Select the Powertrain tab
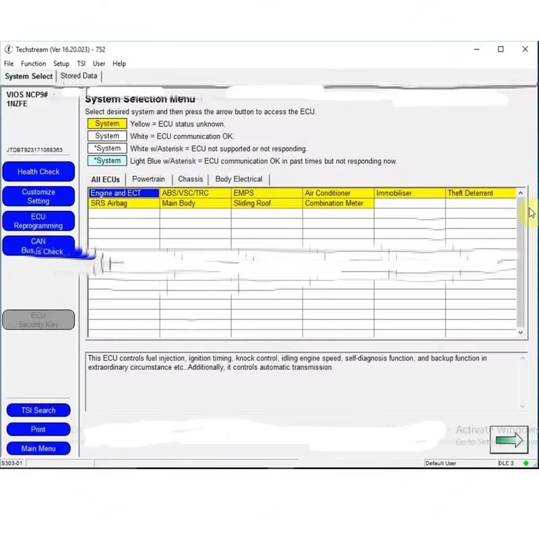This screenshot has width=539, height=539. pyautogui.click(x=148, y=179)
